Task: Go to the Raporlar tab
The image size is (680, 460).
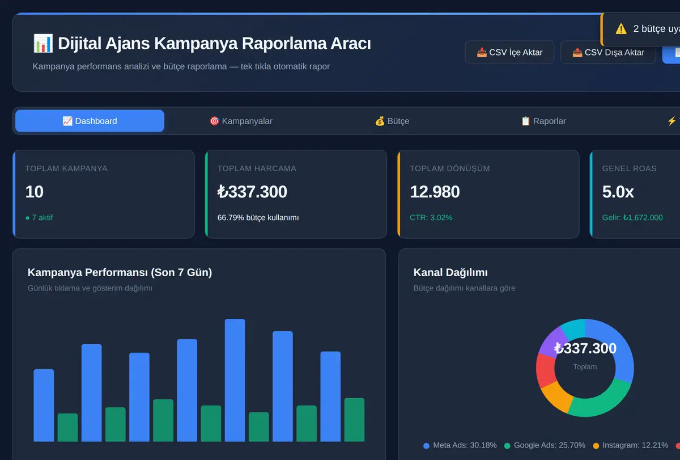Action: pos(543,121)
